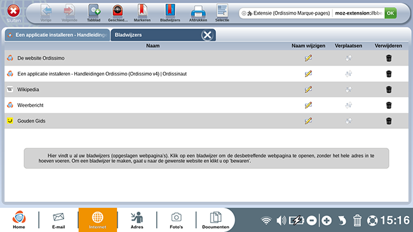The width and height of the screenshot is (413, 232).
Task: Click the Verplaatsen column header
Action: tap(348, 46)
